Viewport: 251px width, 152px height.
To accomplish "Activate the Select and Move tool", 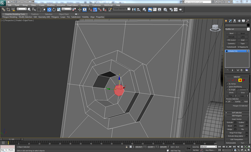I will pyautogui.click(x=49, y=9).
